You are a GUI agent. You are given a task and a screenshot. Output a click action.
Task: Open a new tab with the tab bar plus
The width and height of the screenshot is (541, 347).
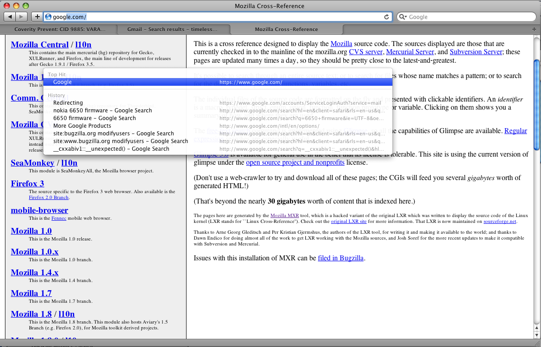click(x=534, y=29)
